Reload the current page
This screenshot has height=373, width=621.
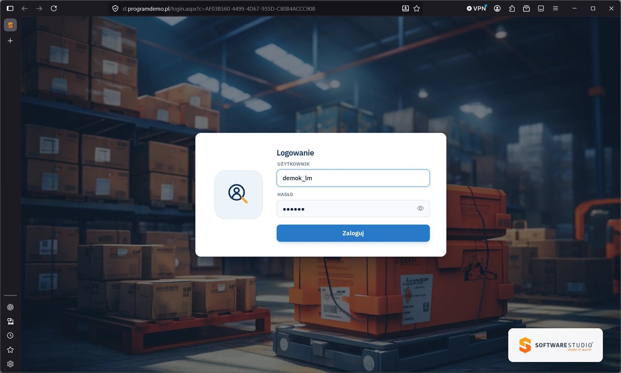click(x=54, y=8)
